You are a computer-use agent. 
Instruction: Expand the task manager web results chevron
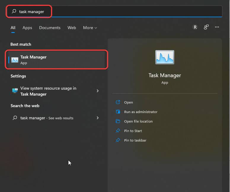pyautogui.click(x=98, y=118)
